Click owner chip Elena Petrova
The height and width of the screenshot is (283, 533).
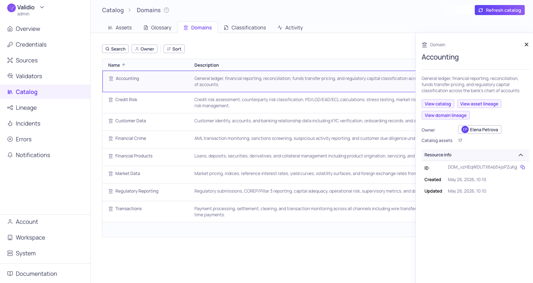480,129
